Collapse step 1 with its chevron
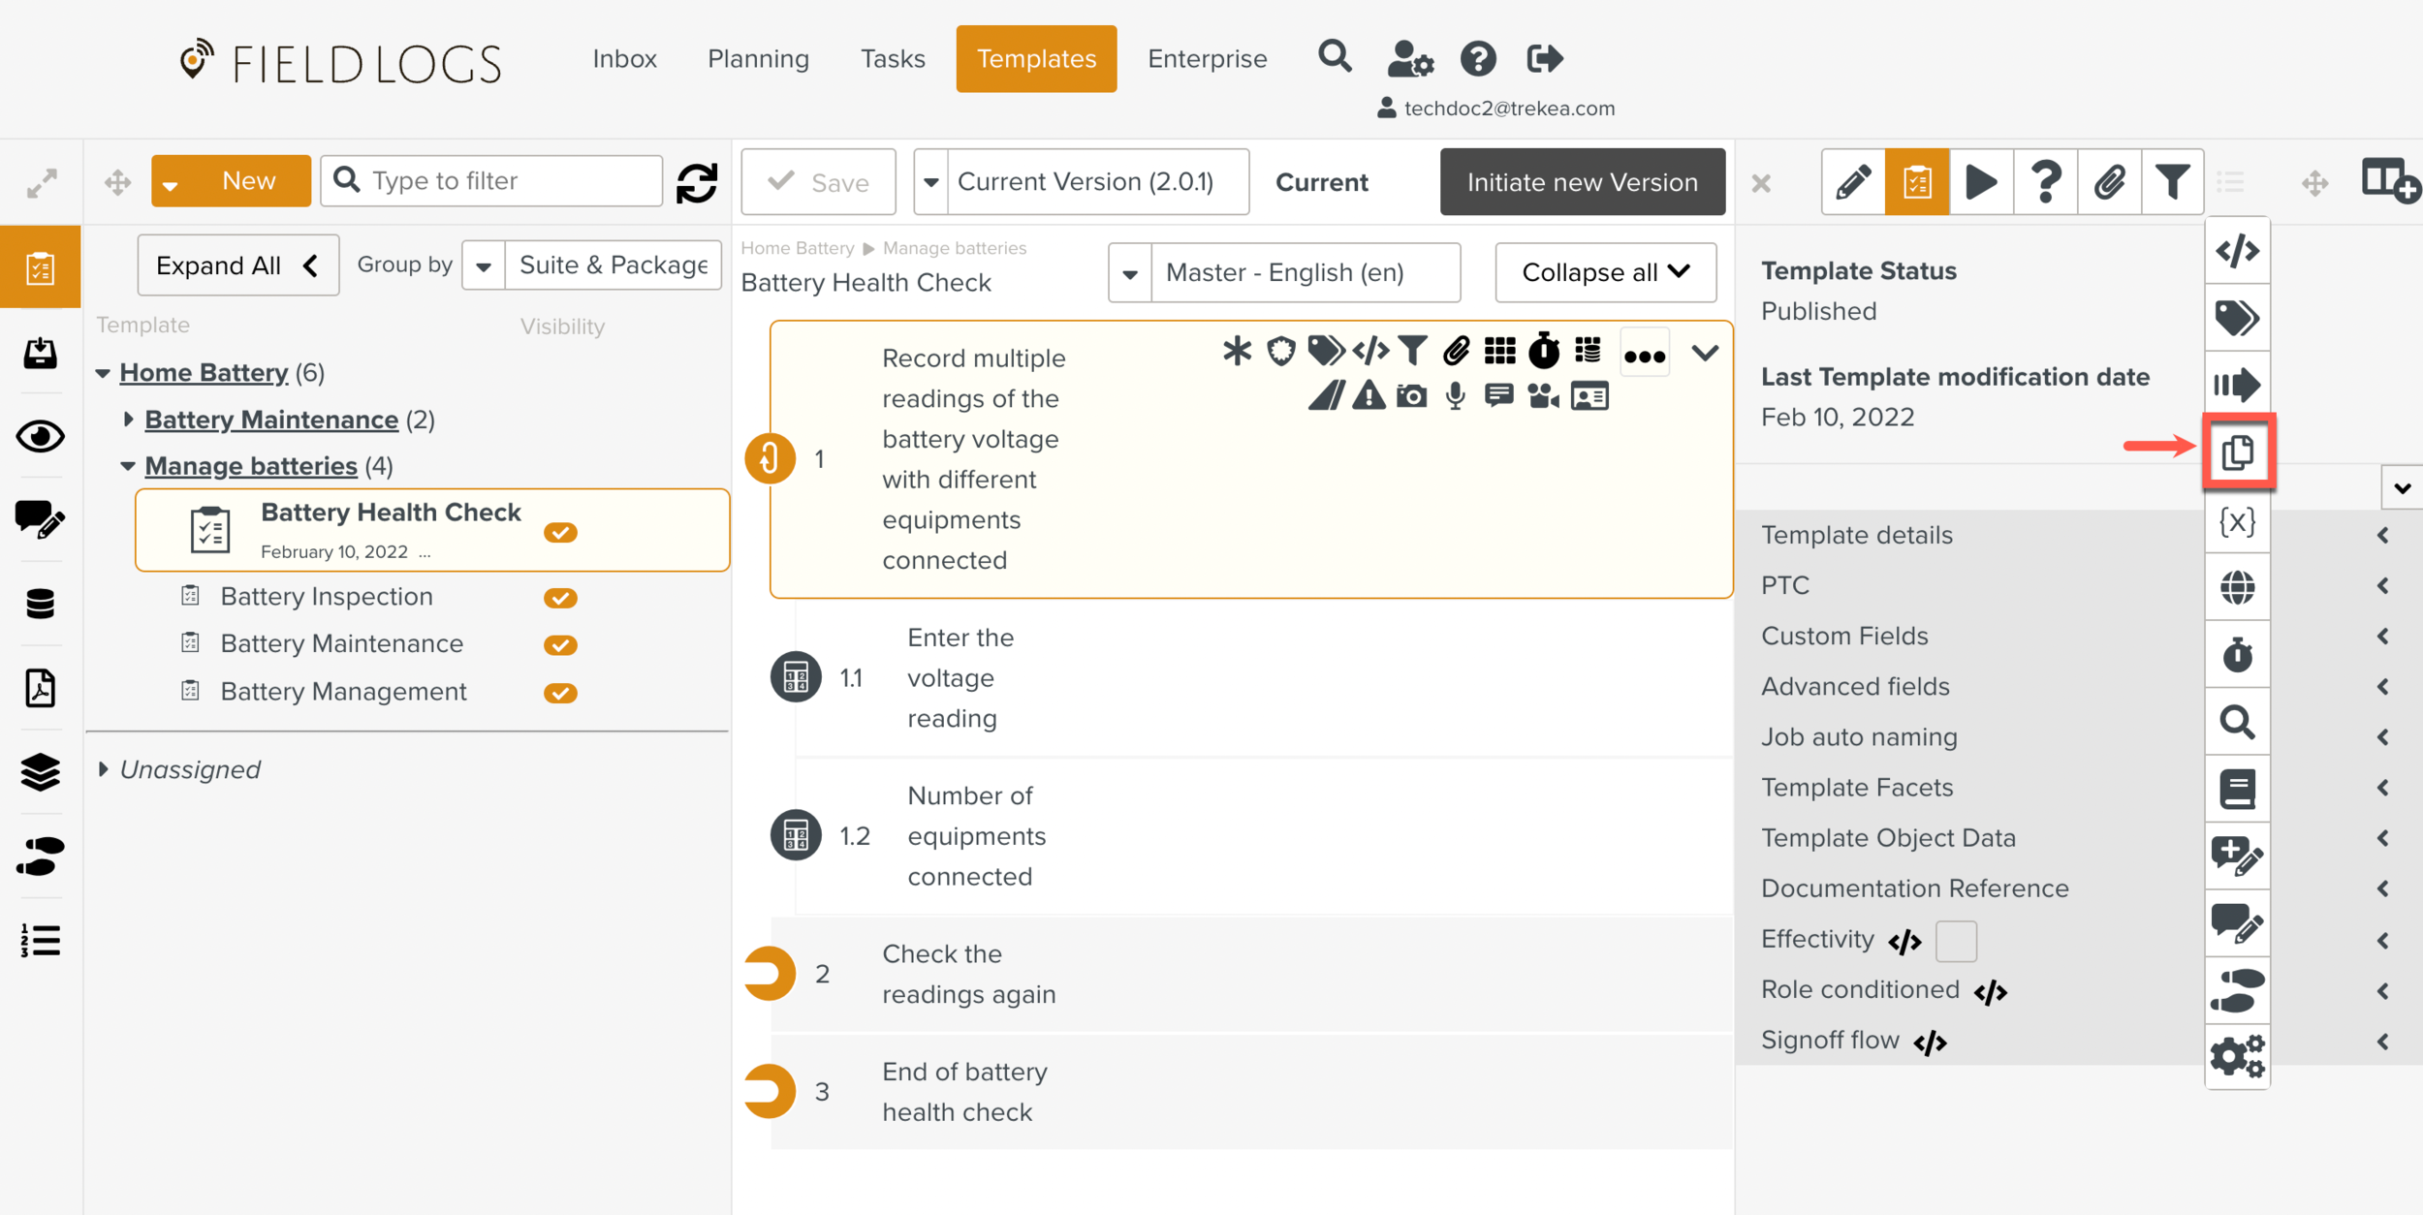 (1705, 353)
